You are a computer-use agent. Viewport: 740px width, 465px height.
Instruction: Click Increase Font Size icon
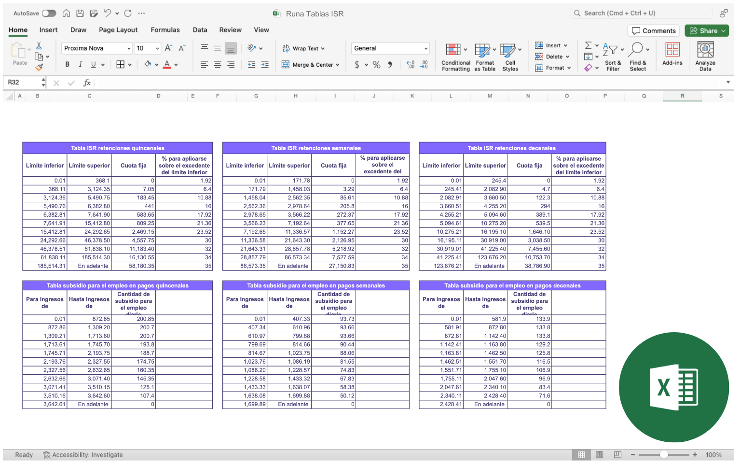(x=168, y=48)
